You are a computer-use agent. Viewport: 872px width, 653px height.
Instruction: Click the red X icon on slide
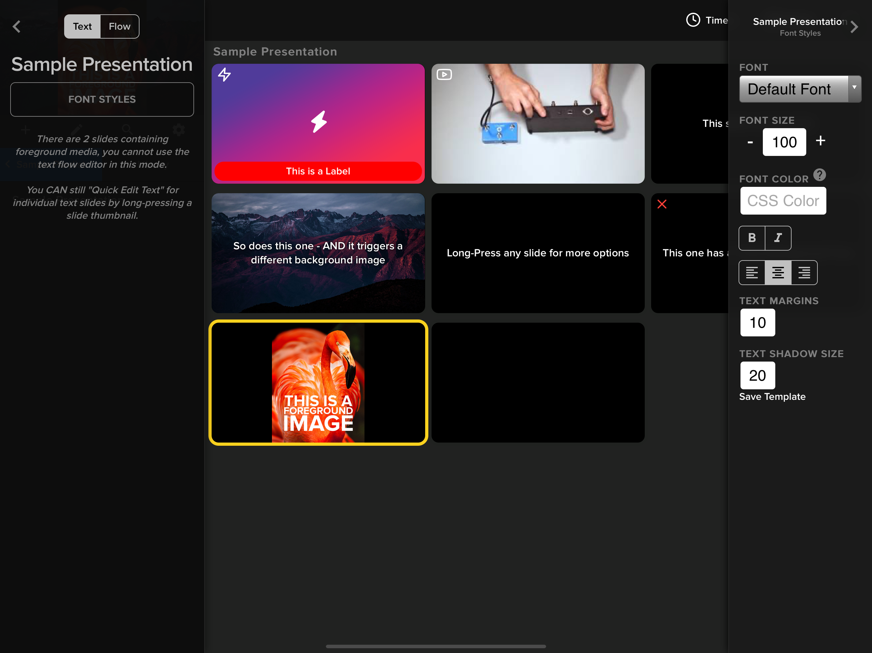pos(661,204)
